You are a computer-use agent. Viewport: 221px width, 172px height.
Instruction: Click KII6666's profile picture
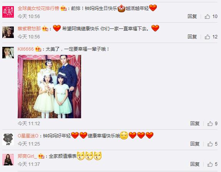coord(8,53)
